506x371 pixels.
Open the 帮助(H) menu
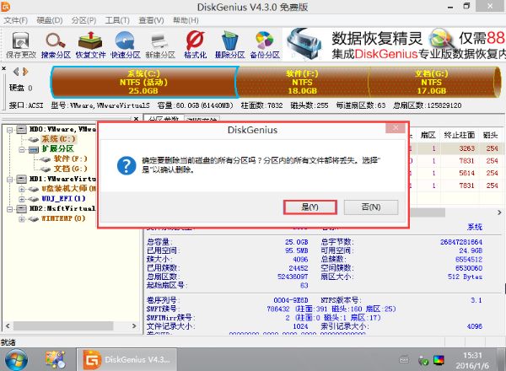[186, 20]
